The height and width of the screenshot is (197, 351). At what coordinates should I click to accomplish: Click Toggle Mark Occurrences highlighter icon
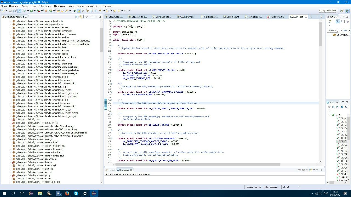click(79, 11)
